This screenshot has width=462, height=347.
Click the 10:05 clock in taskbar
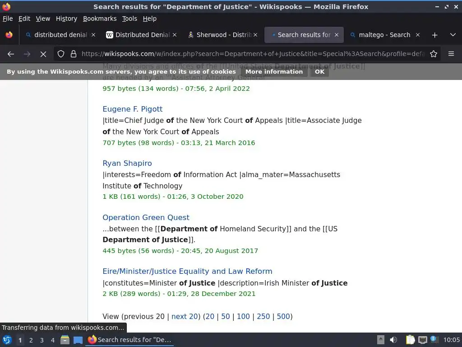pyautogui.click(x=451, y=340)
